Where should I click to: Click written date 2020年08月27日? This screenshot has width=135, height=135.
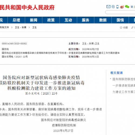pyautogui.click(x=90, y=49)
